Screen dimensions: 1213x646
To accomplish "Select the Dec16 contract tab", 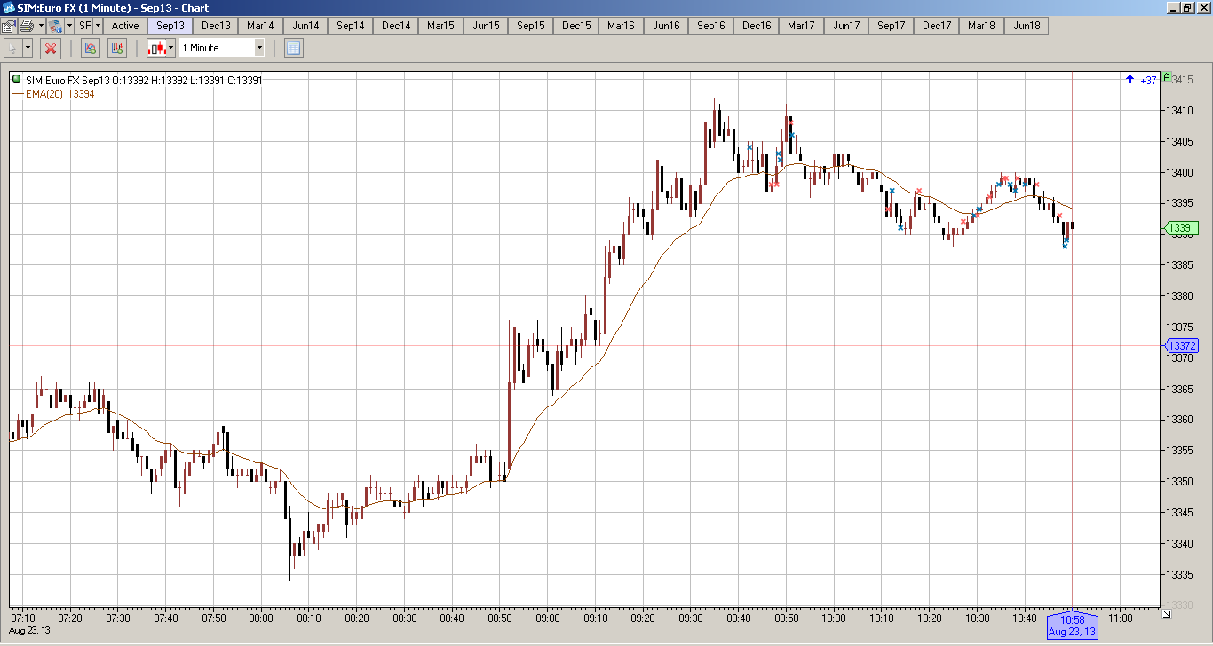I will click(x=757, y=26).
